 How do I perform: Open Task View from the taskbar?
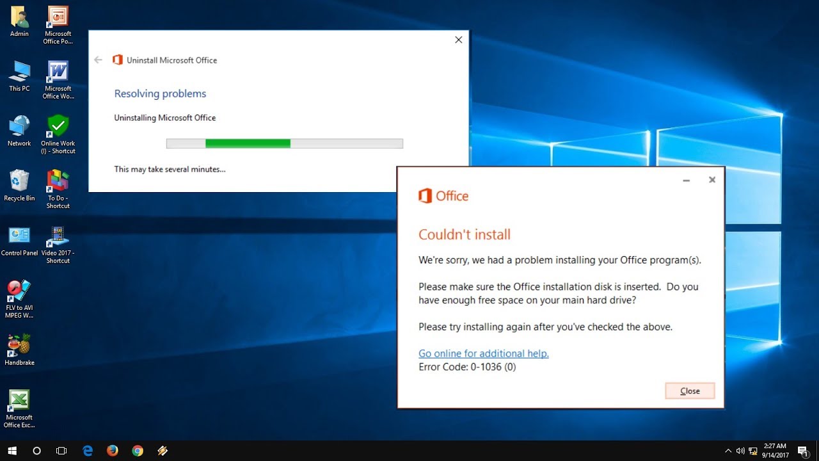(x=61, y=451)
